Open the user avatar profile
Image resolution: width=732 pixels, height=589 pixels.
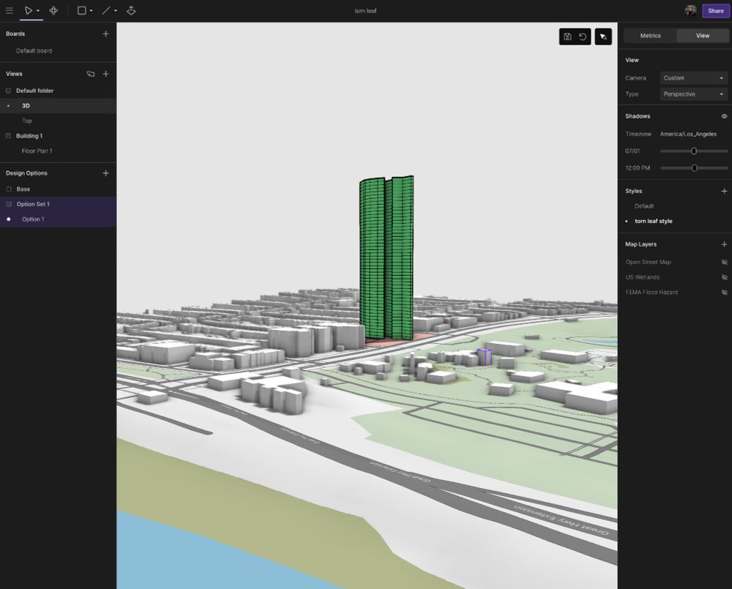click(x=690, y=11)
